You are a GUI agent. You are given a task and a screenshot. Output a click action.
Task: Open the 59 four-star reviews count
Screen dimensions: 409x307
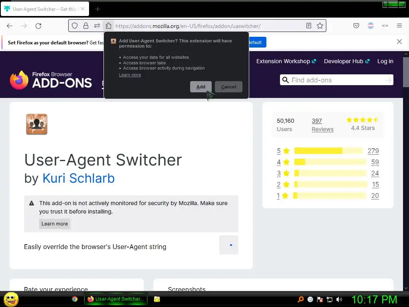(375, 162)
